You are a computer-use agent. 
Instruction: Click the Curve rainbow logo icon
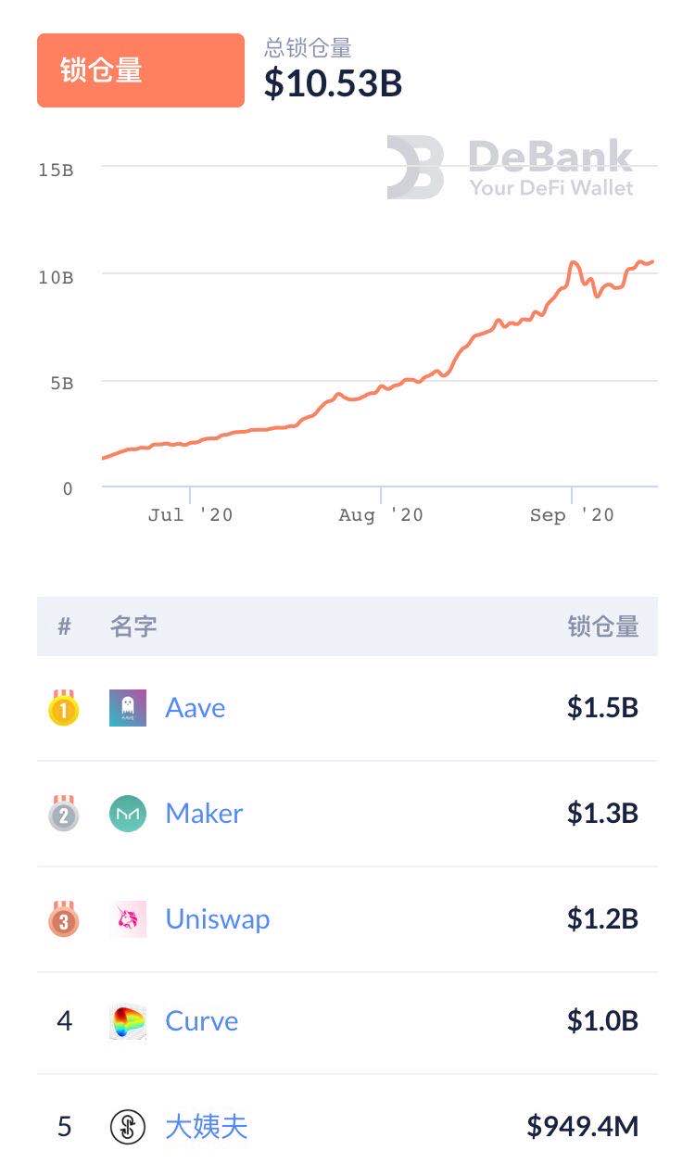(128, 1022)
